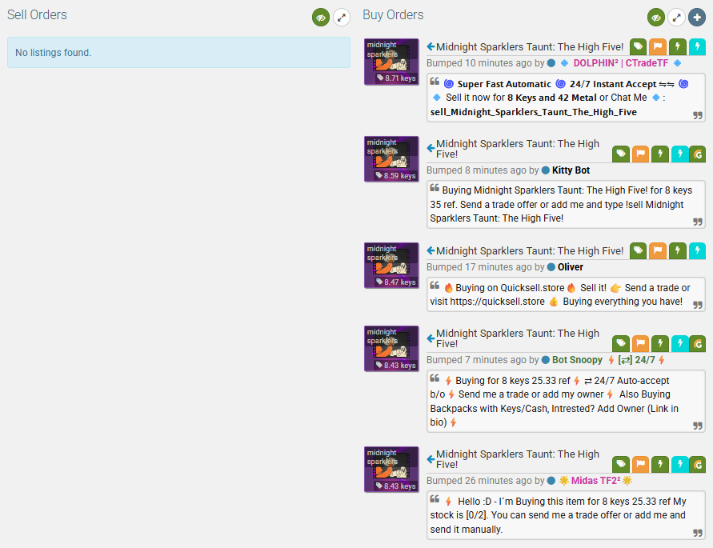Report Bot Snoopy listing with orange flag
The height and width of the screenshot is (548, 713).
[x=640, y=344]
